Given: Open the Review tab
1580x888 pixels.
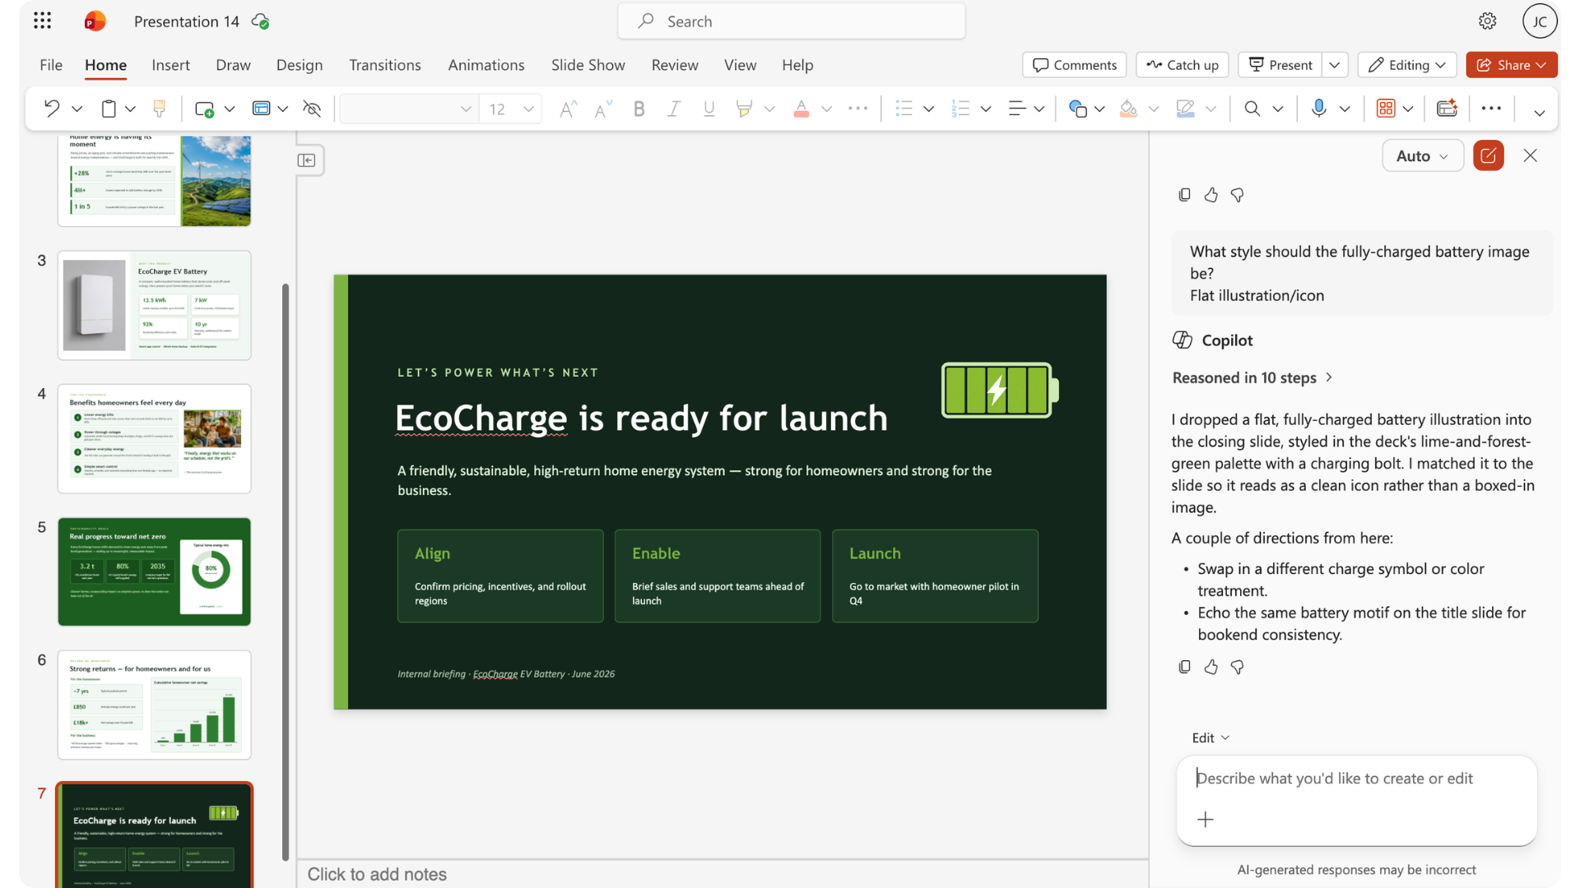Looking at the screenshot, I should coord(675,65).
